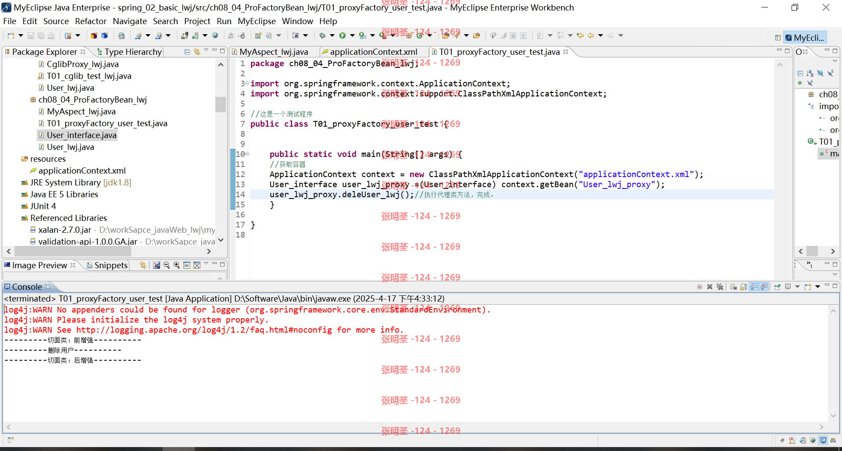Click Package Explorer vertical scrollbar thumb
This screenshot has height=451, width=842.
(221, 104)
